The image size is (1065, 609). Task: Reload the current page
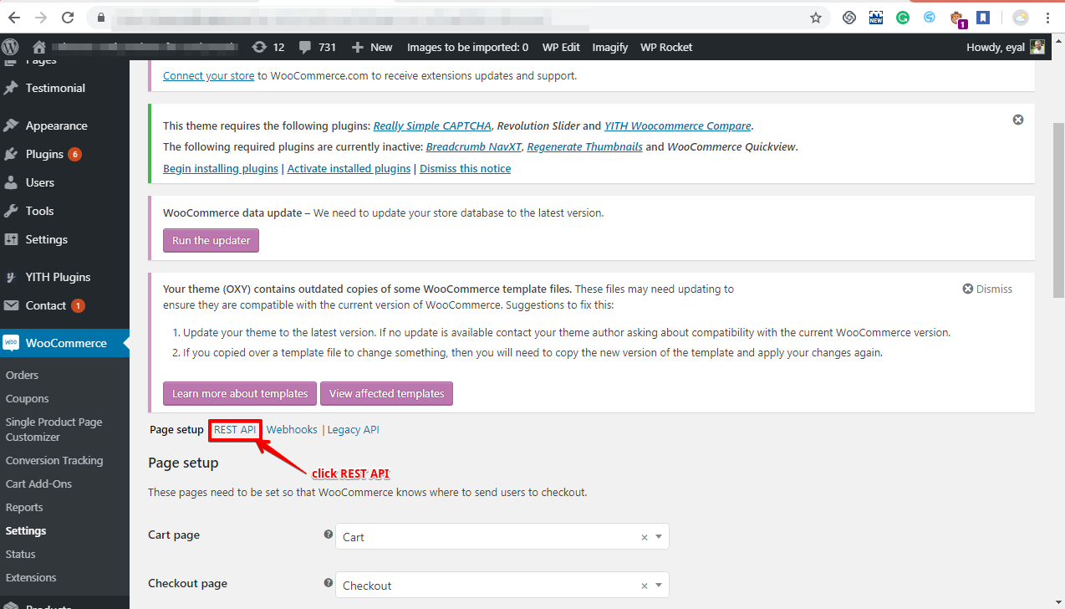pos(68,18)
